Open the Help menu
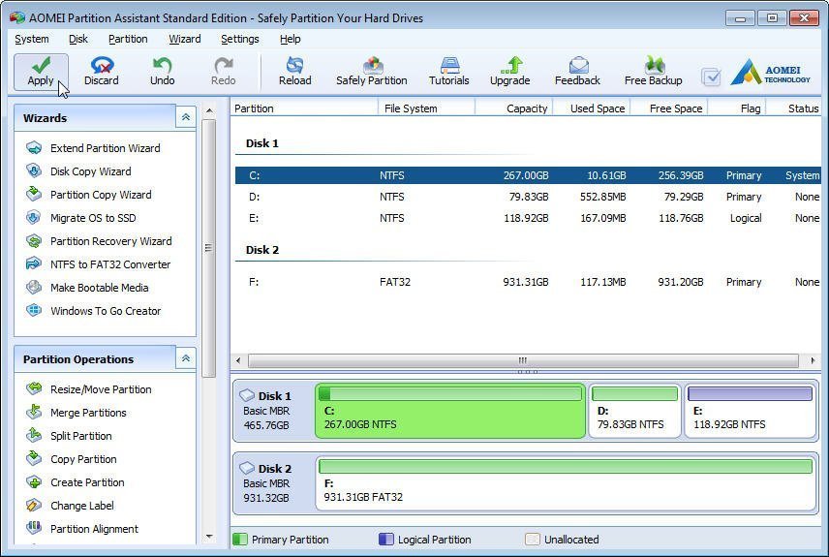The image size is (829, 557). pos(291,39)
